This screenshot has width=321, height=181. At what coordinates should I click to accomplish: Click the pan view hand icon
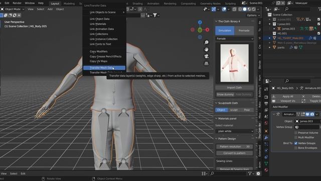[x=206, y=49]
